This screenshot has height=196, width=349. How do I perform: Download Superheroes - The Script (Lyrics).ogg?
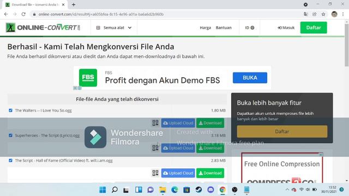point(210,148)
